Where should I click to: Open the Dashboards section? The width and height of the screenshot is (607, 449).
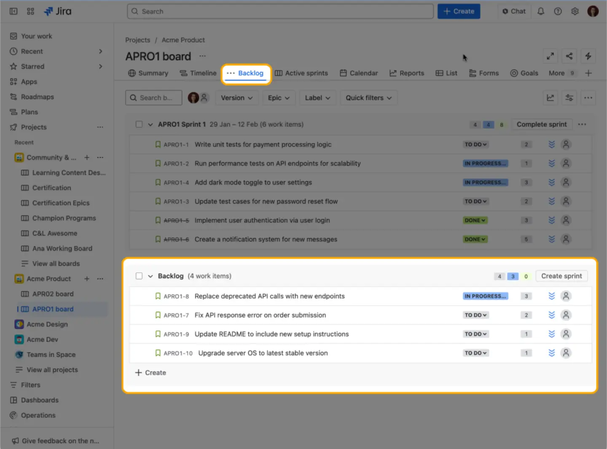(x=40, y=400)
